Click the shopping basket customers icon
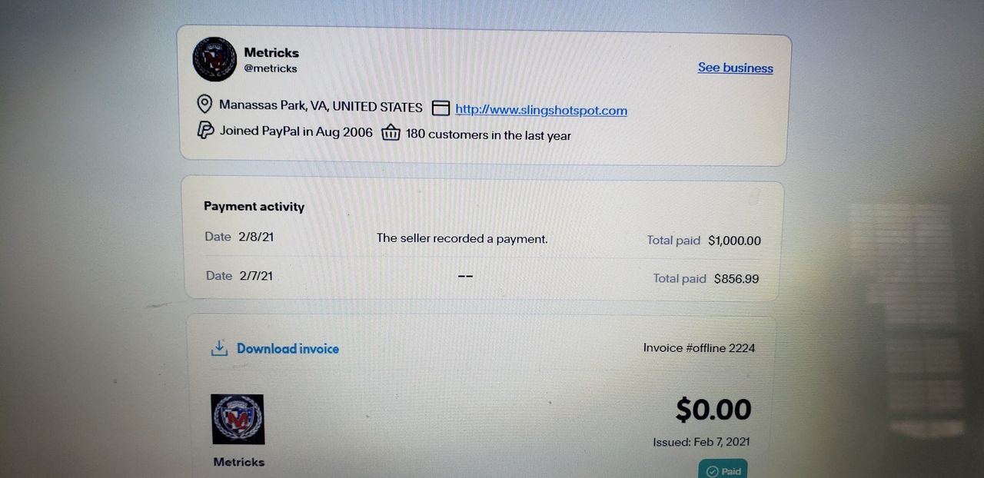 tap(391, 133)
